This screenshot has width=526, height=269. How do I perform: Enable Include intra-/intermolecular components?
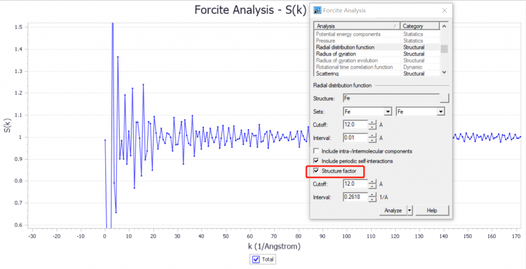click(x=317, y=151)
